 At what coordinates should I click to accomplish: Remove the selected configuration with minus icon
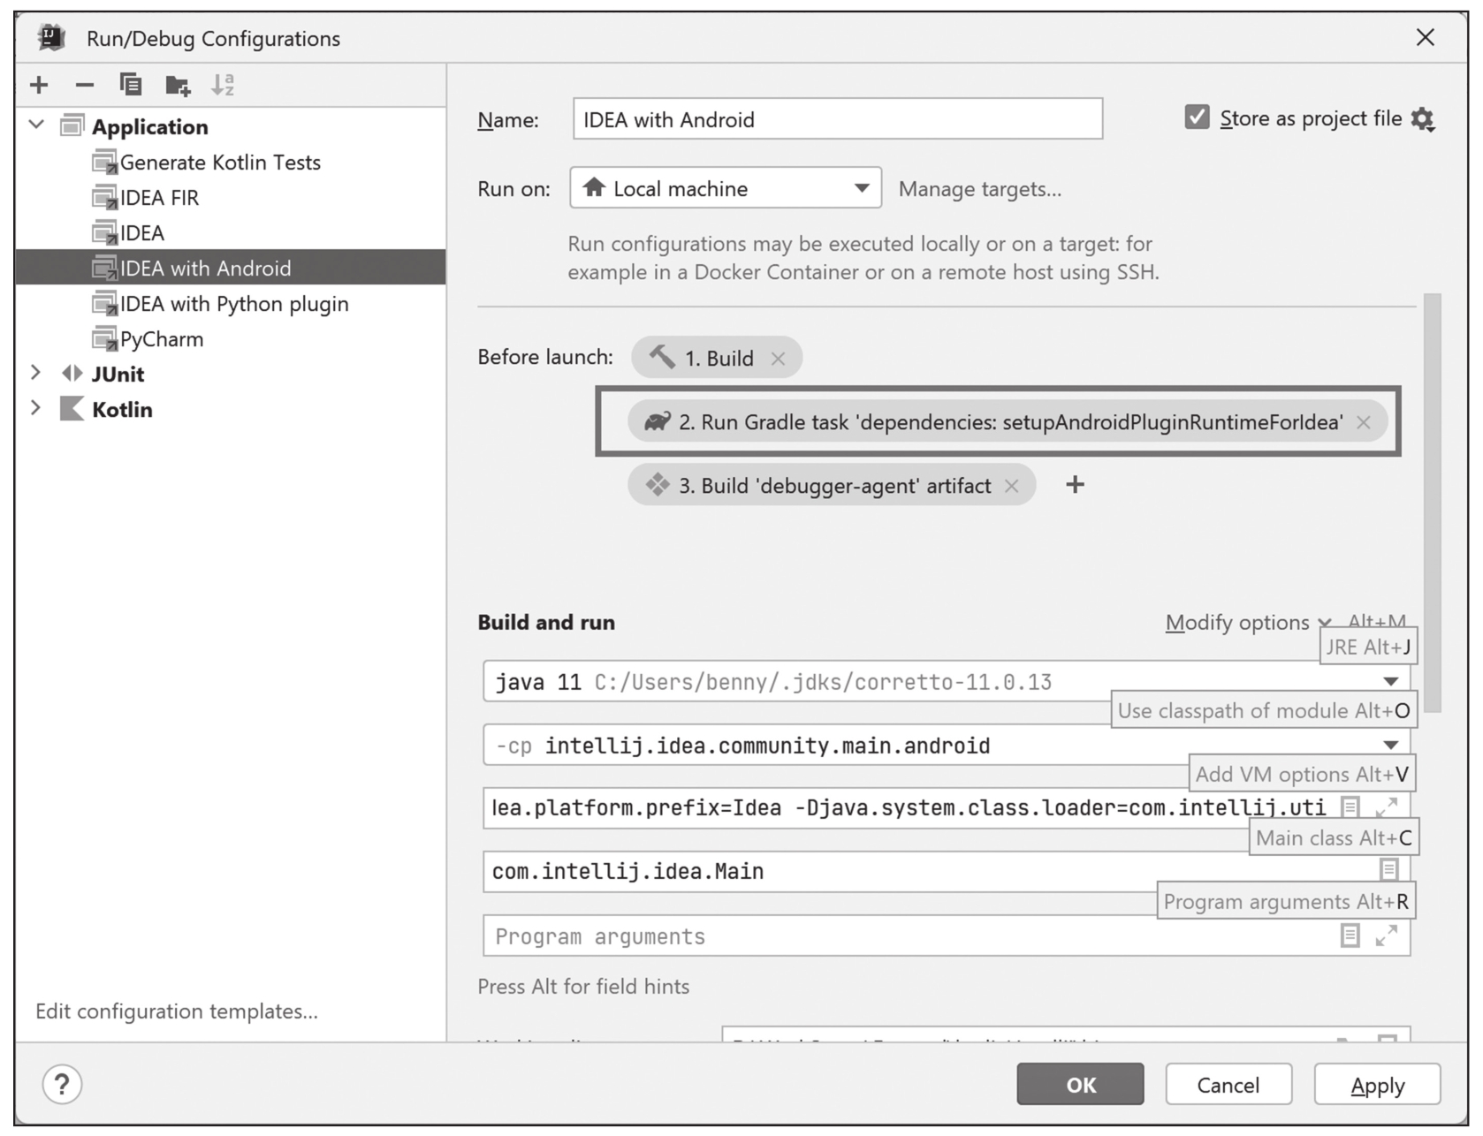point(85,85)
